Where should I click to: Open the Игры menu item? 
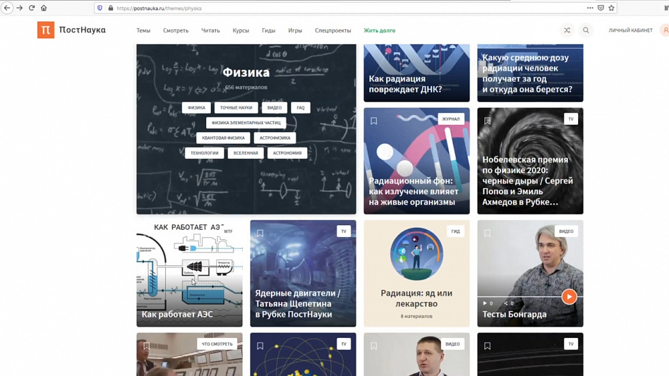(x=295, y=31)
